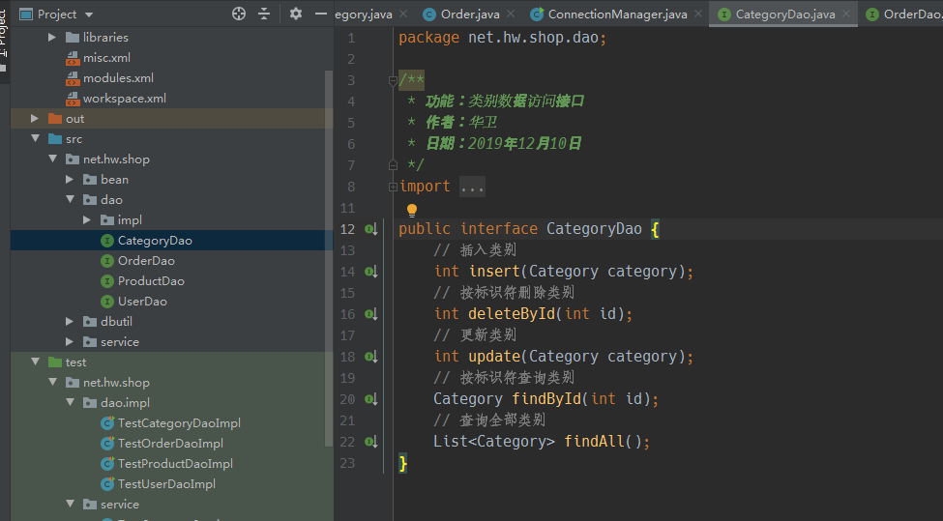Fold the Javadoc comment block at line 3
Image resolution: width=943 pixels, height=521 pixels.
point(393,80)
